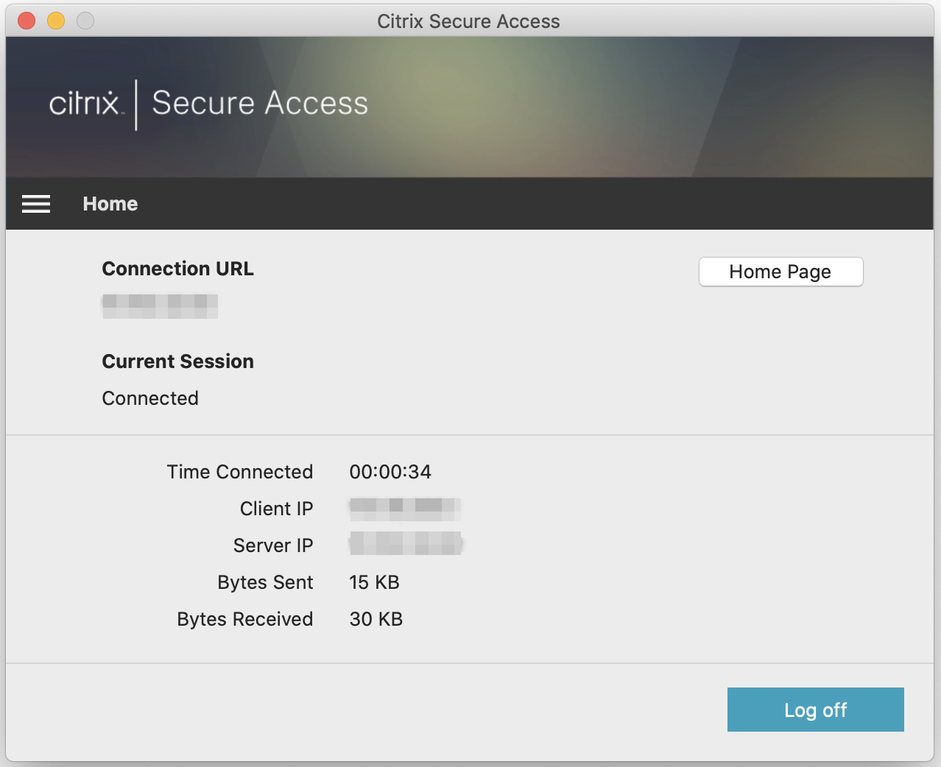Click the Time Connected counter
The width and height of the screenshot is (941, 767).
pyautogui.click(x=390, y=472)
